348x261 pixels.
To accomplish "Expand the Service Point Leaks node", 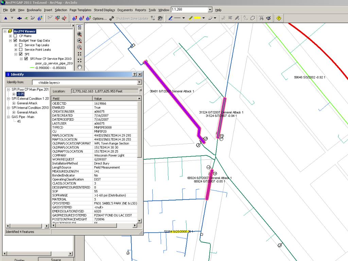I will pos(16,50).
